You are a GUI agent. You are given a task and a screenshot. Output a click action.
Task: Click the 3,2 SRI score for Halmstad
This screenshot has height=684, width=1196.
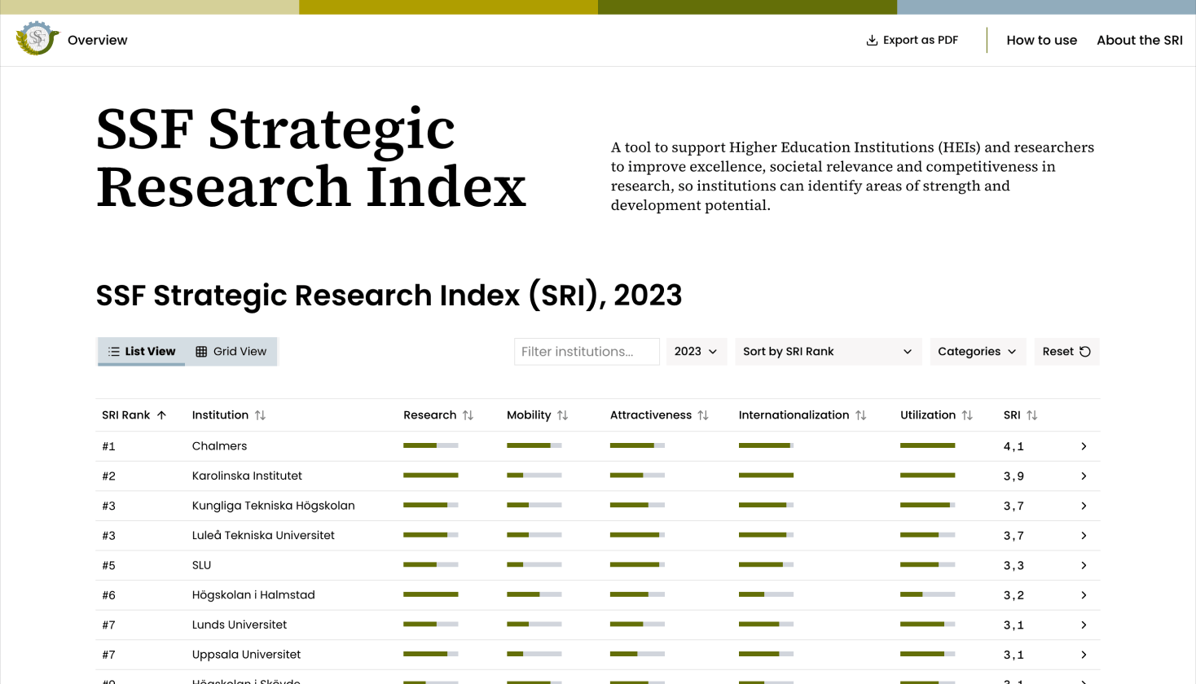tap(1014, 595)
